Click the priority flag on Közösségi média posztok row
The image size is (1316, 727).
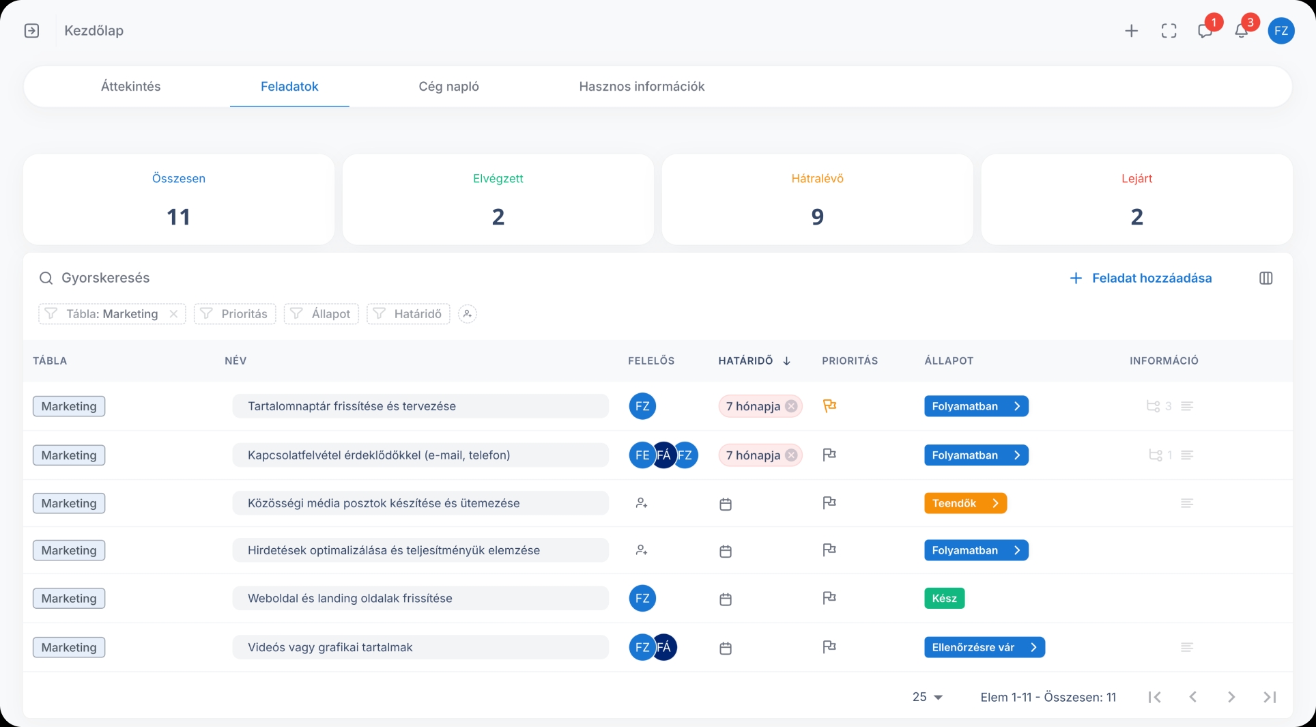click(829, 503)
